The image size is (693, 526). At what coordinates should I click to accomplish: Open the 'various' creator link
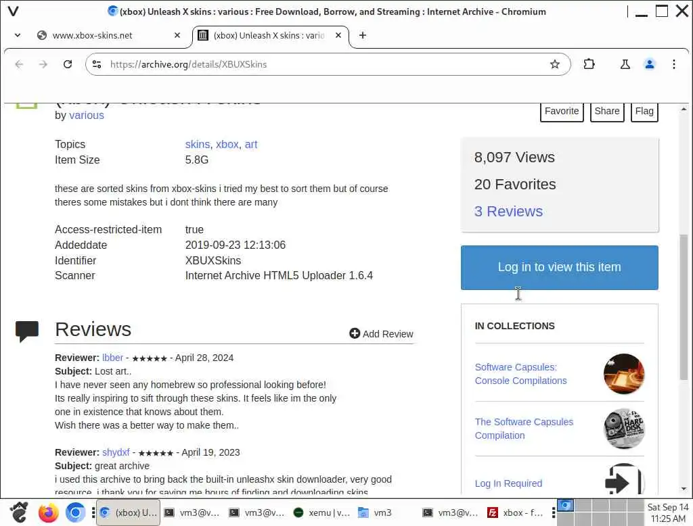87,115
